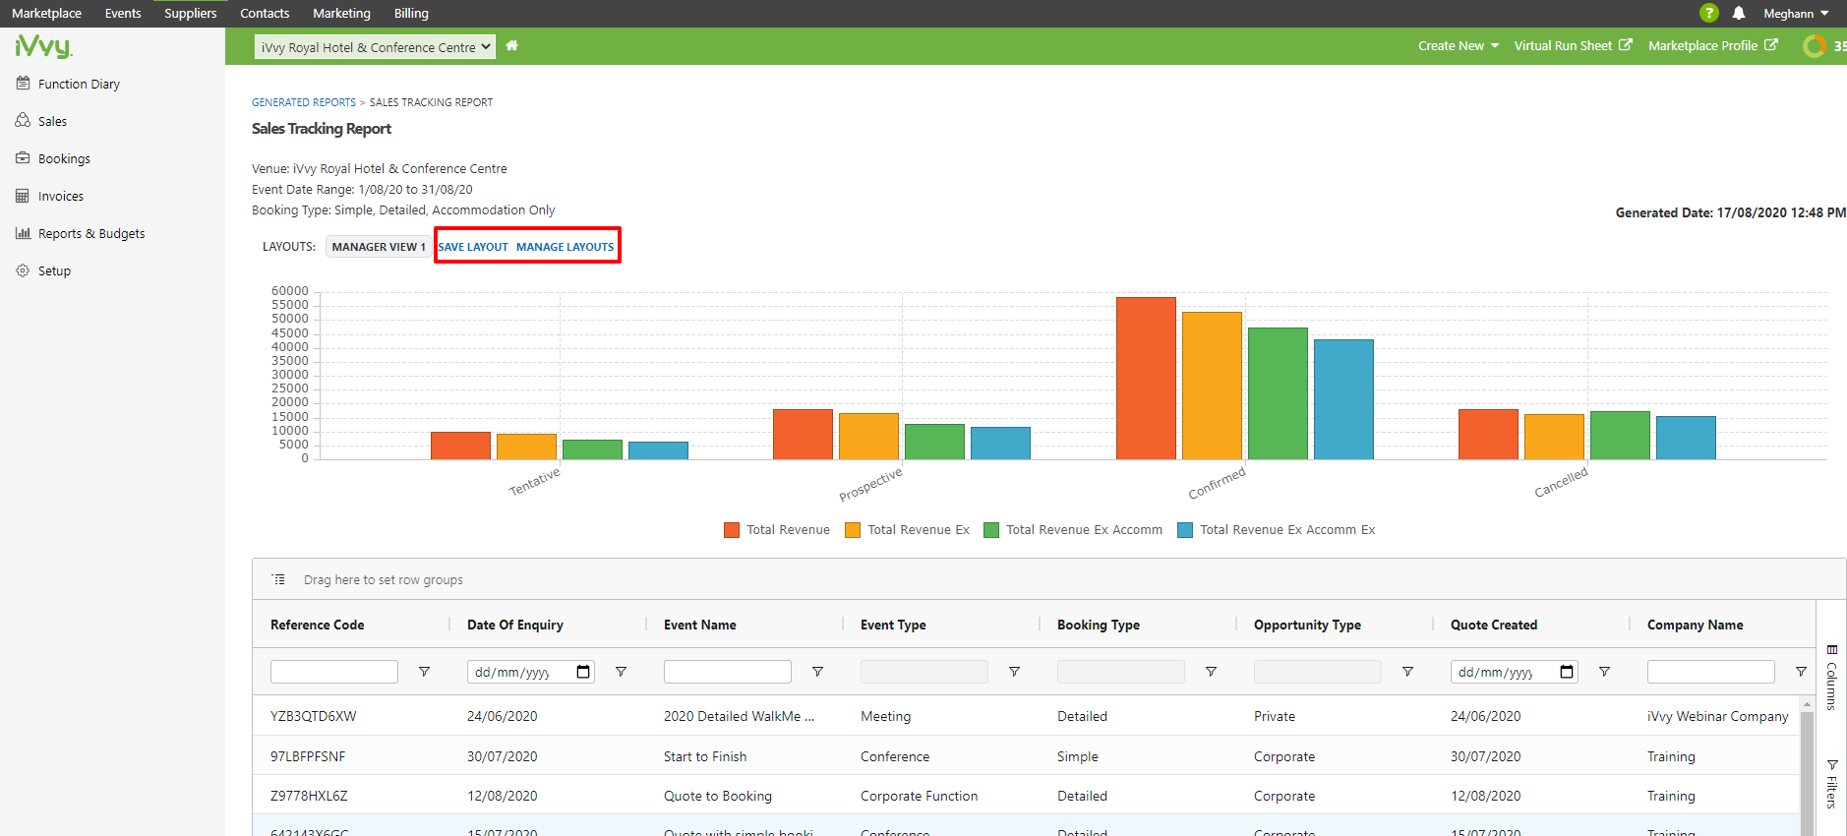The width and height of the screenshot is (1847, 836).
Task: Expand the Create New menu
Action: coord(1459,45)
